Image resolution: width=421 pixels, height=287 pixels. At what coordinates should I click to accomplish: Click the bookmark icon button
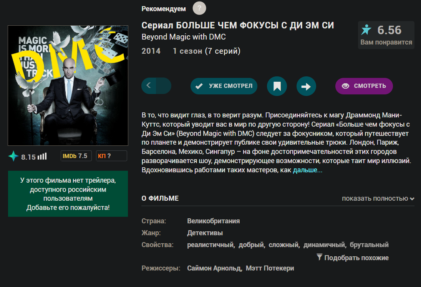pyautogui.click(x=277, y=86)
